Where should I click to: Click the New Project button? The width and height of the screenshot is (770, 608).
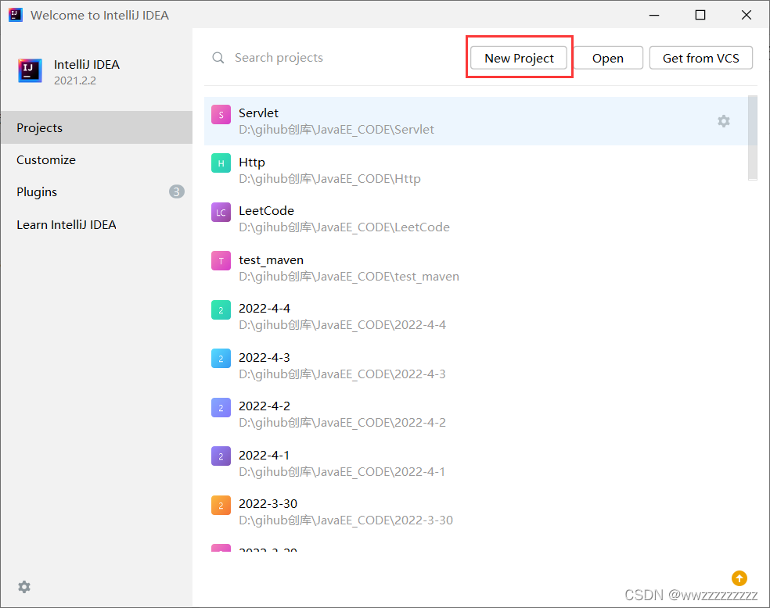tap(519, 58)
